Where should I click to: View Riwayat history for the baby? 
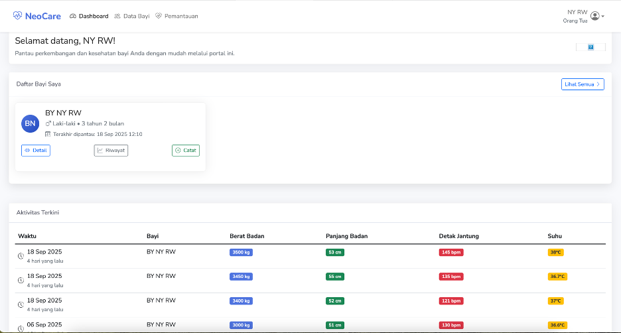click(x=111, y=151)
